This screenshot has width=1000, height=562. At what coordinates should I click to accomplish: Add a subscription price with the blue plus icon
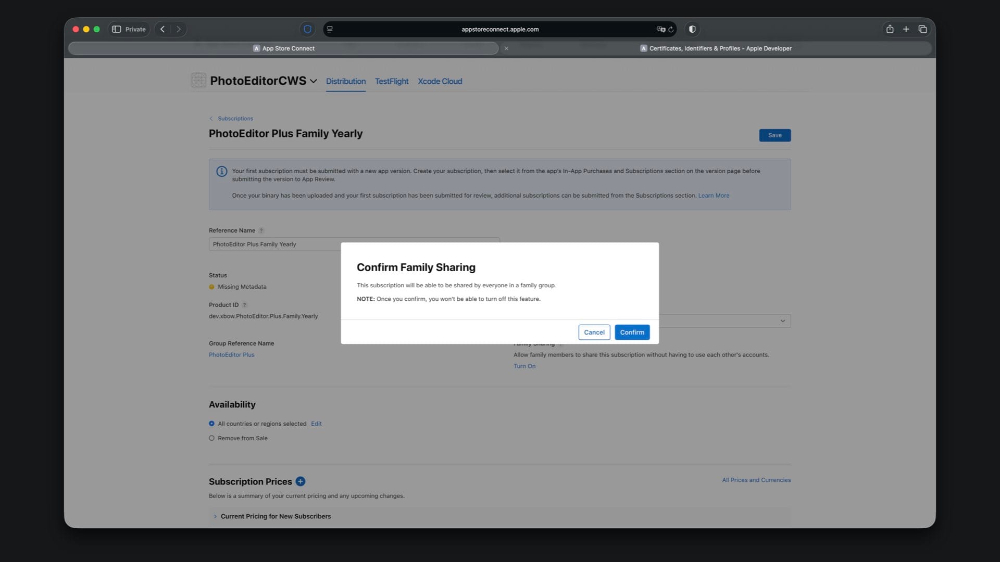(x=301, y=481)
